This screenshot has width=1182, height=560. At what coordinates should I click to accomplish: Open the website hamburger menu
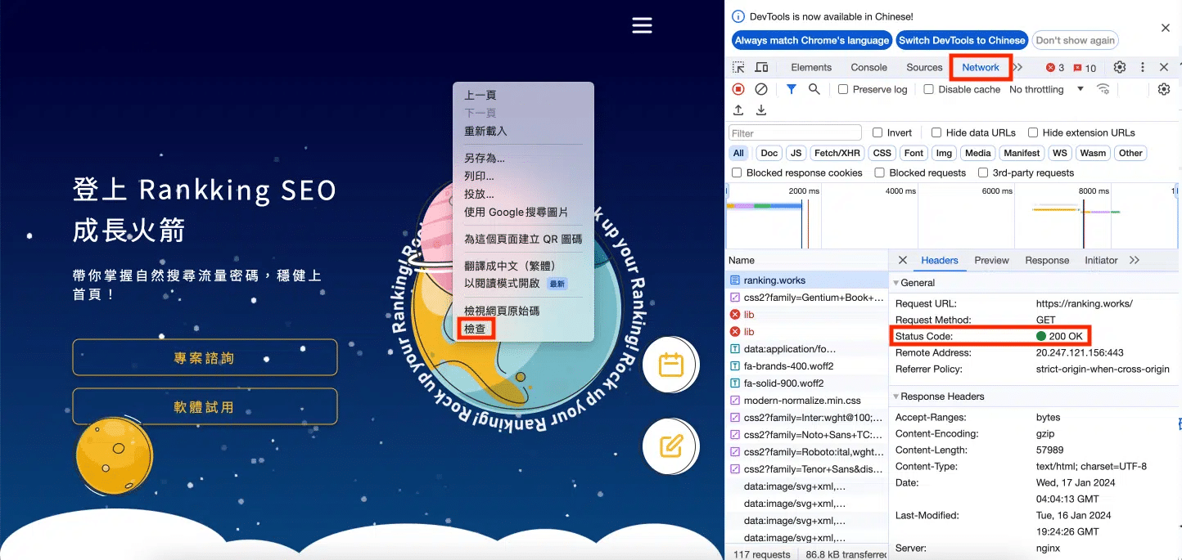coord(642,25)
